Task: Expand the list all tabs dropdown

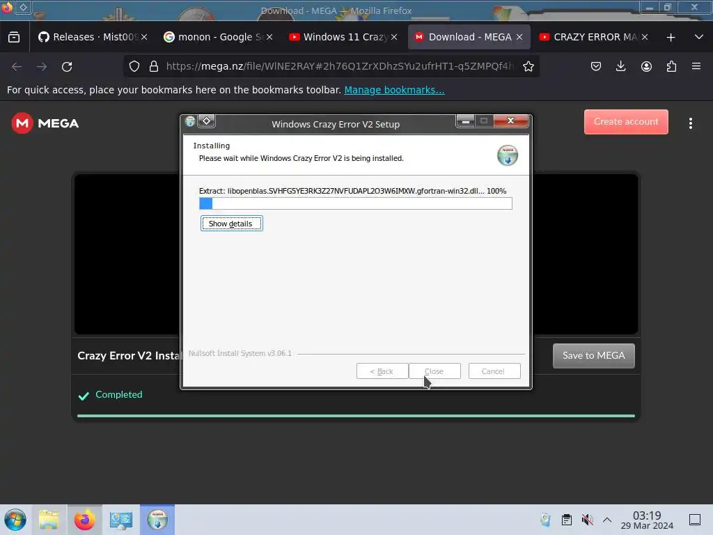Action: [699, 37]
